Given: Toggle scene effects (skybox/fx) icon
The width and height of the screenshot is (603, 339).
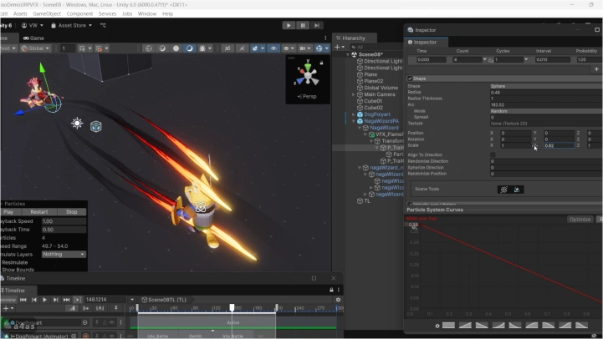Looking at the screenshot, I should 255,48.
